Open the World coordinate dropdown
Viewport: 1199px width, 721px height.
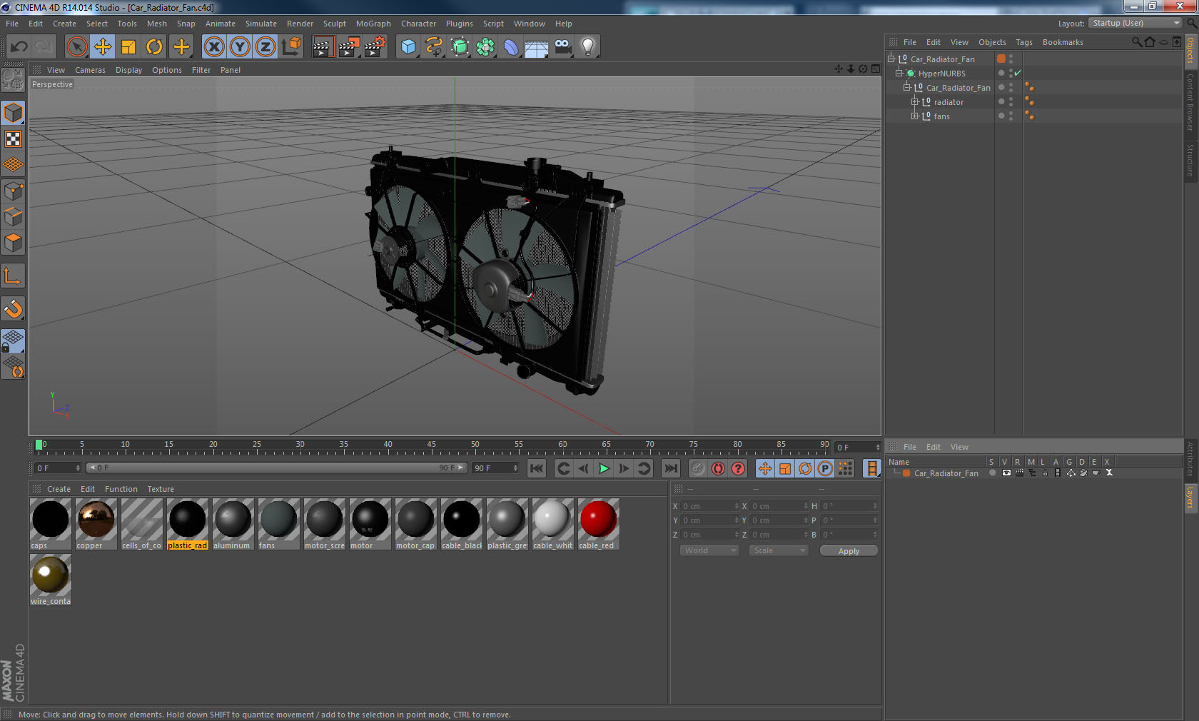click(x=709, y=550)
